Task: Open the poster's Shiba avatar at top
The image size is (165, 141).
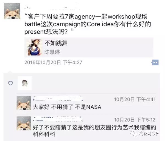Action: (12, 11)
